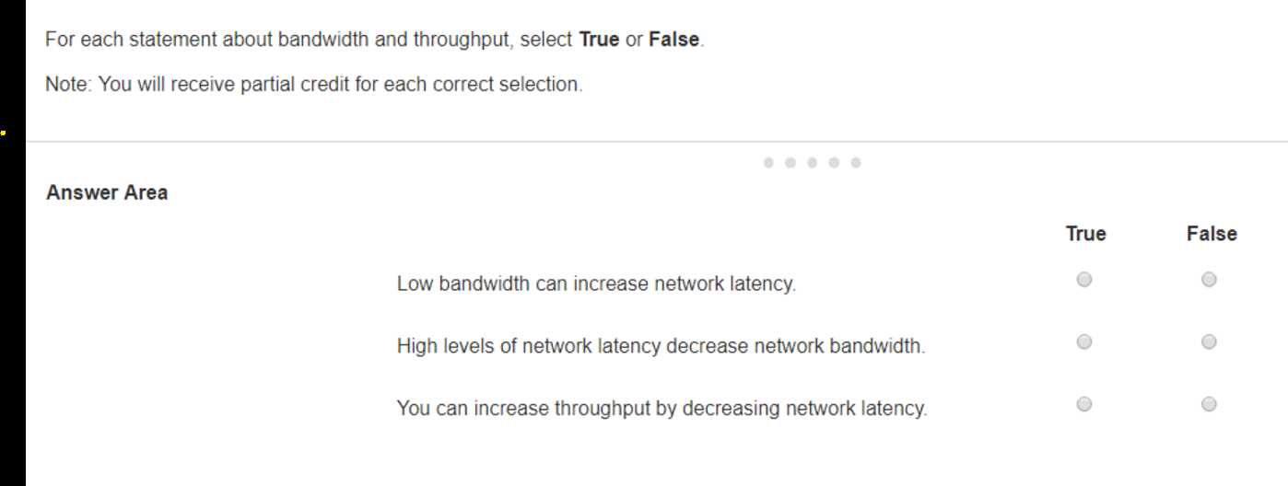Click the 'You can increase throughput' statement text
The image size is (1288, 486).
[662, 409]
